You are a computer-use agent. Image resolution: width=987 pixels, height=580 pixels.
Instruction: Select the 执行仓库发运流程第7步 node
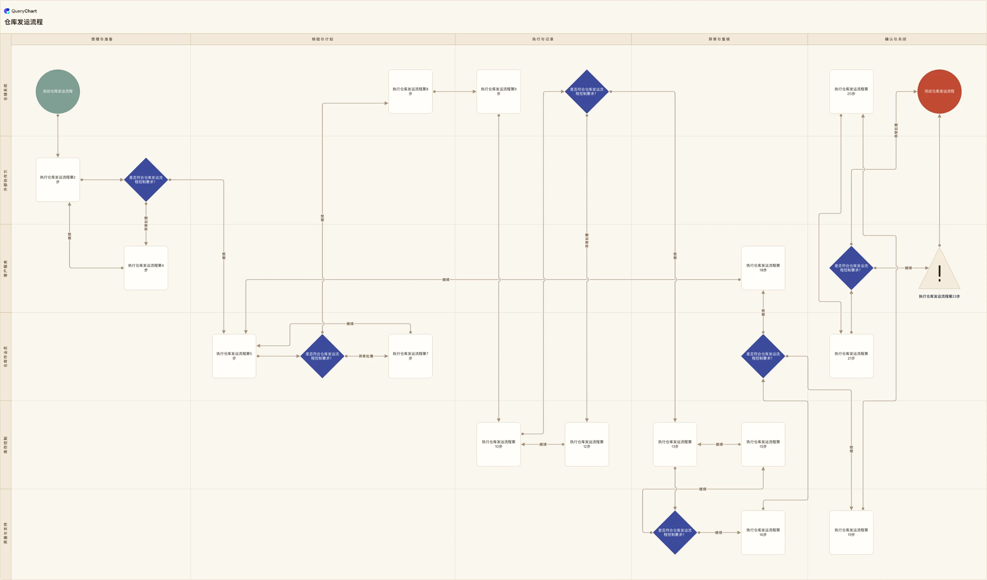410,356
